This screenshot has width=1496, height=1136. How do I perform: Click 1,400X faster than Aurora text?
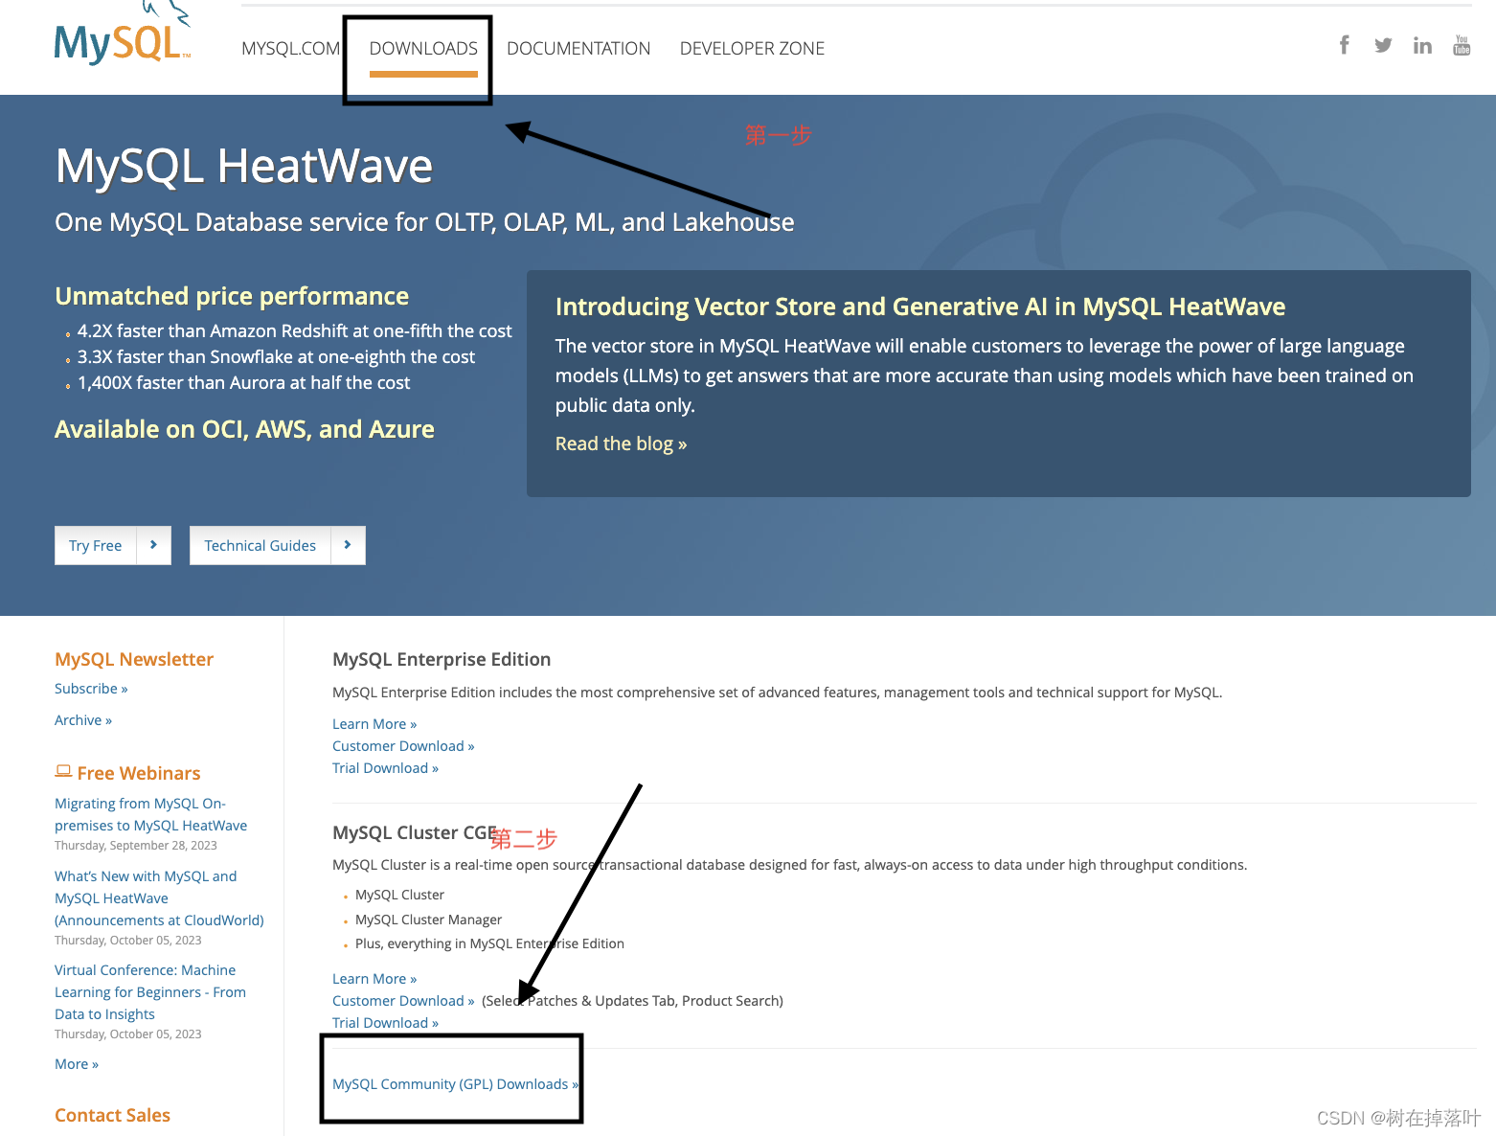pyautogui.click(x=244, y=382)
